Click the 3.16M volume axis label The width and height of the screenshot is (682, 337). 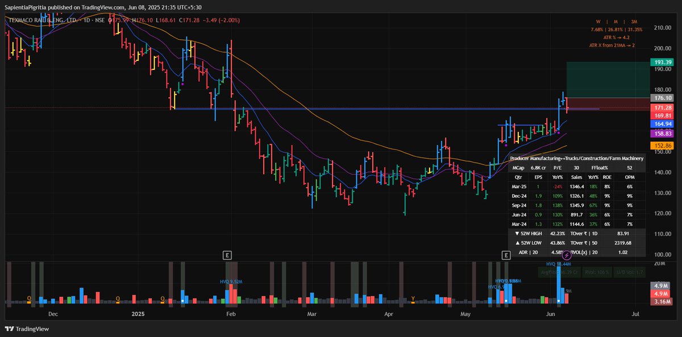[x=661, y=301]
